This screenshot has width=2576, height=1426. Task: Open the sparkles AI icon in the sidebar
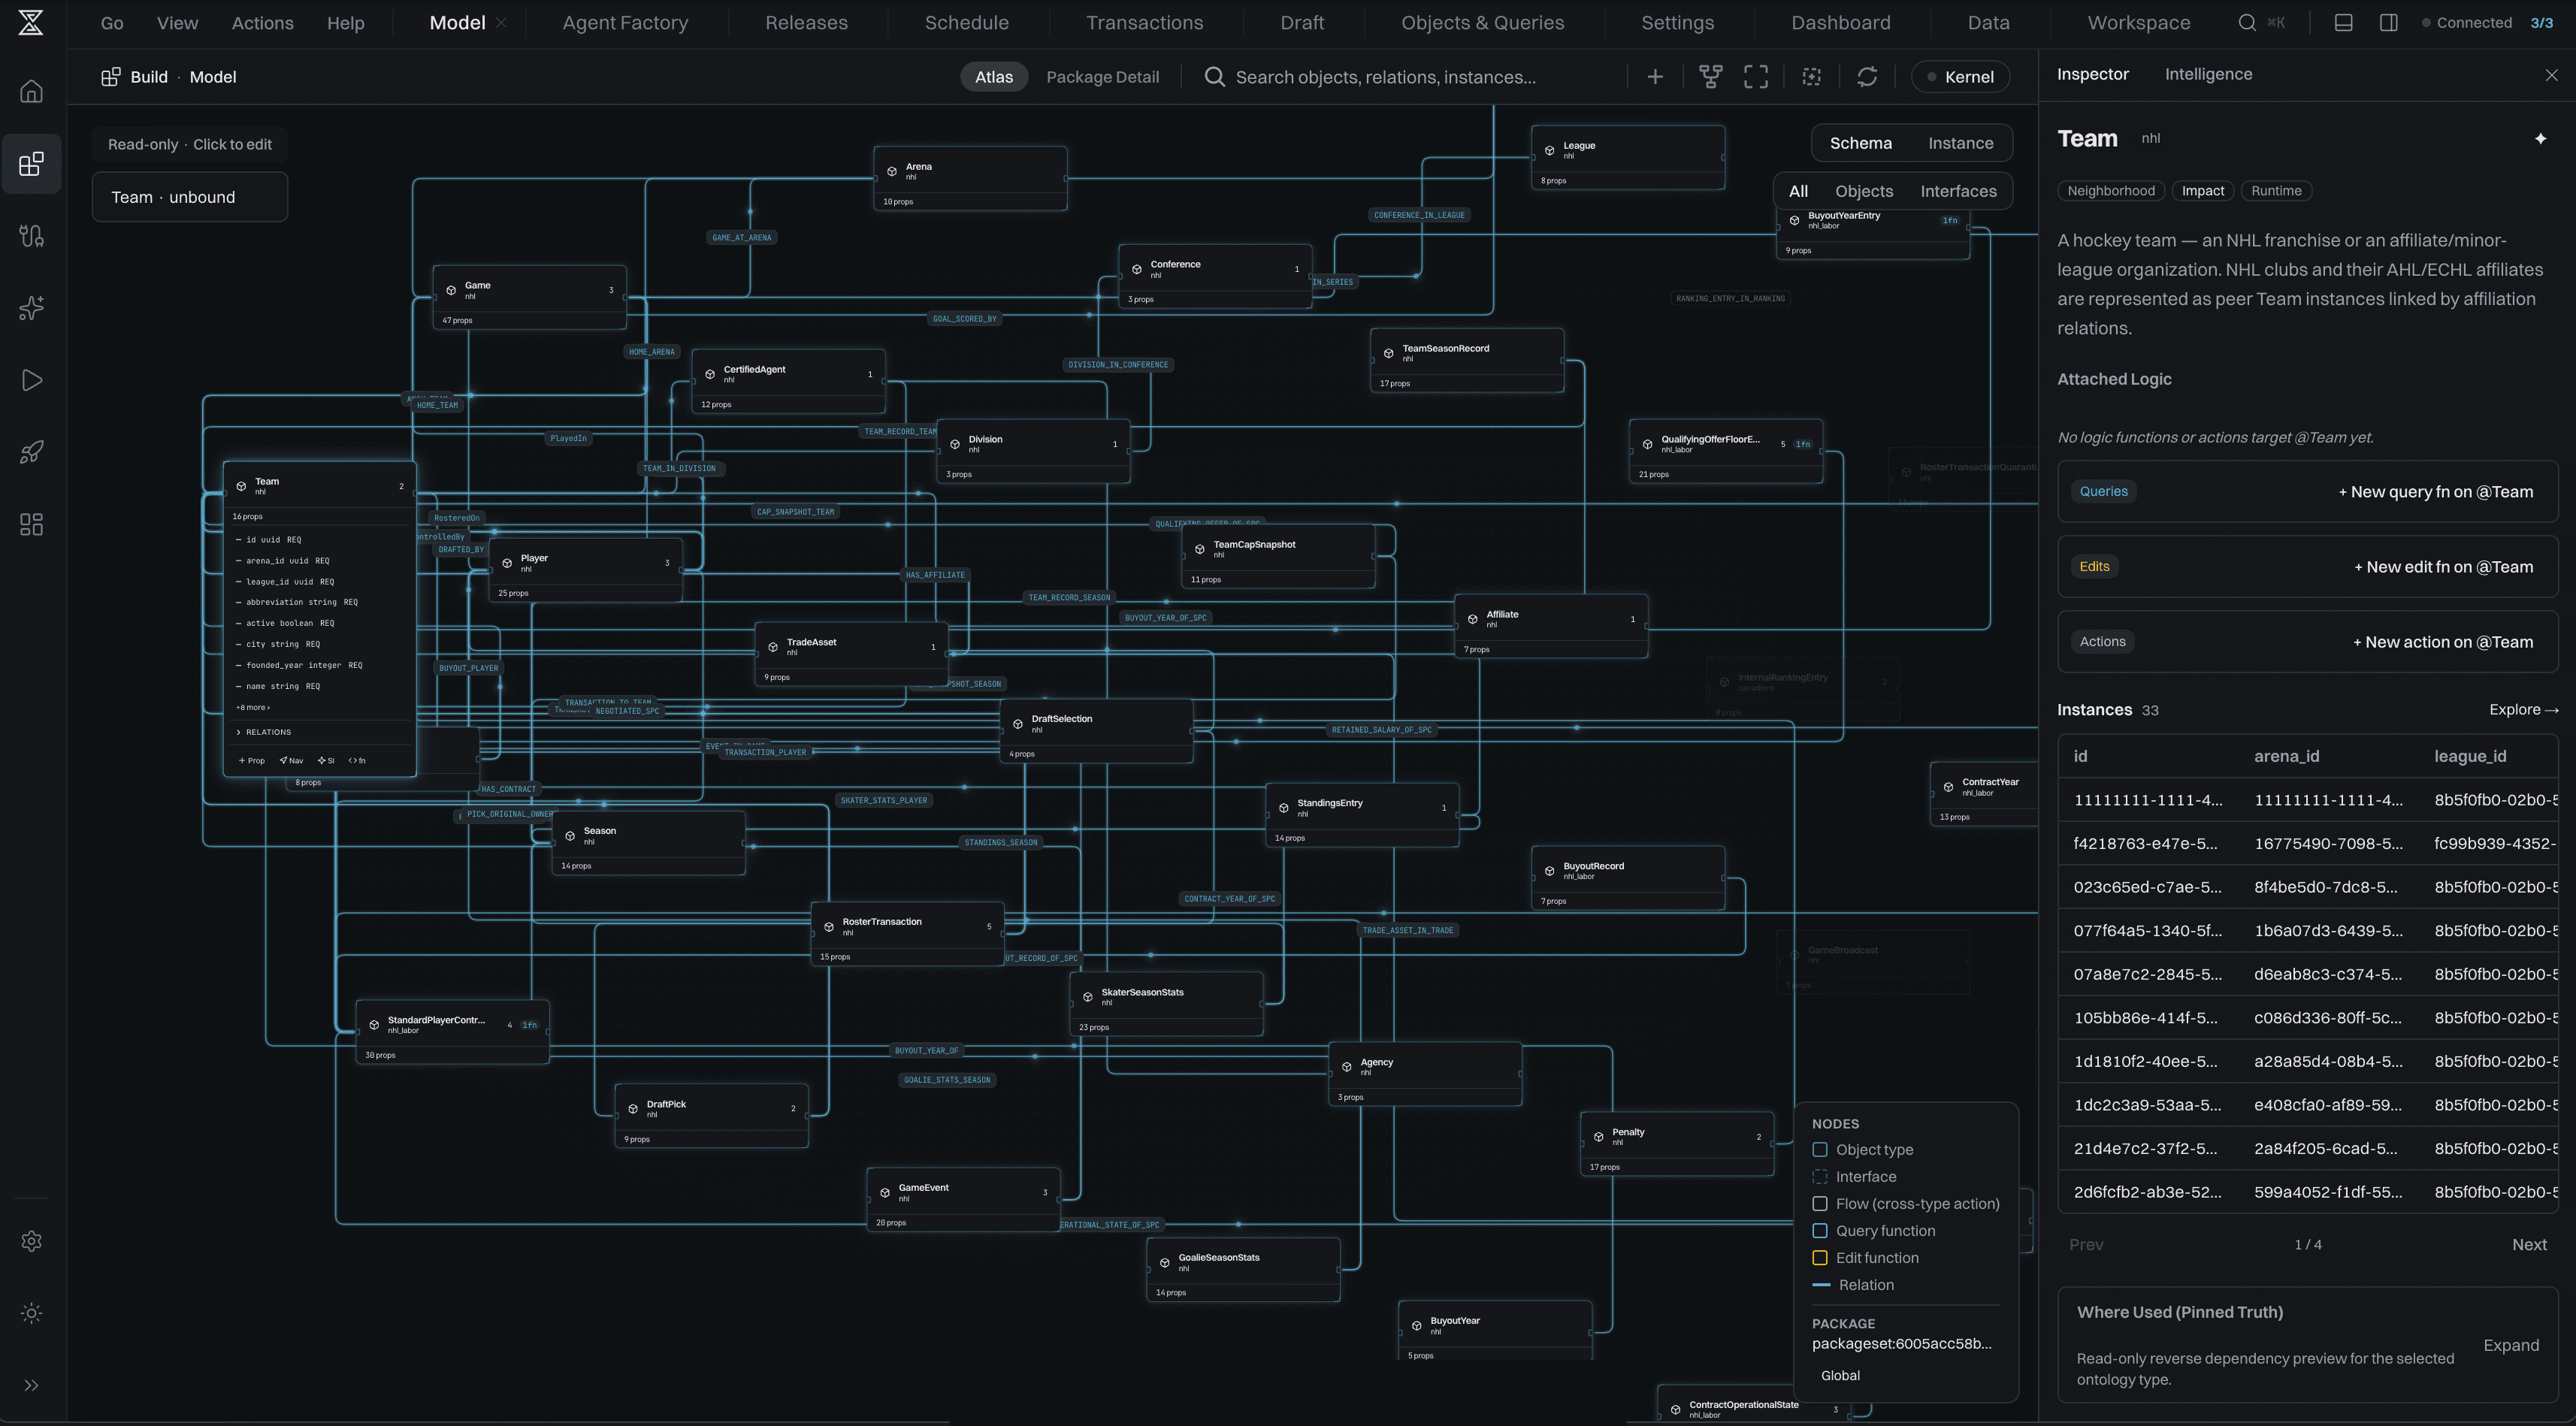pyautogui.click(x=31, y=308)
